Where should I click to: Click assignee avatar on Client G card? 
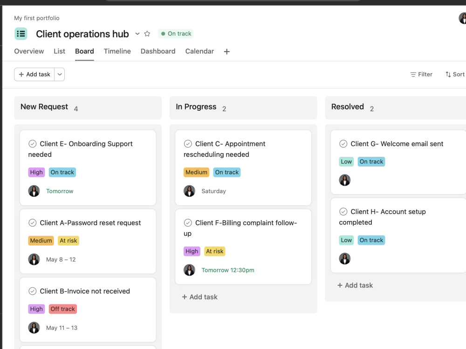tap(345, 180)
